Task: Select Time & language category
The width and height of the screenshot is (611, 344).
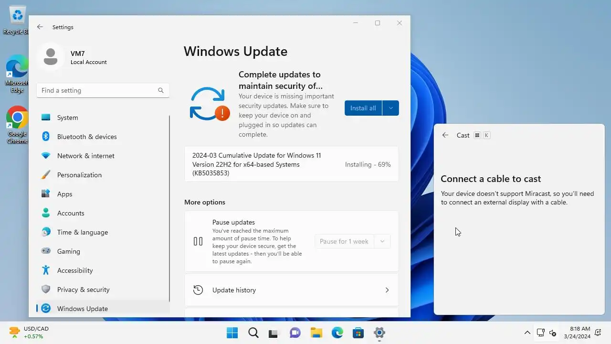Action: pyautogui.click(x=103, y=232)
